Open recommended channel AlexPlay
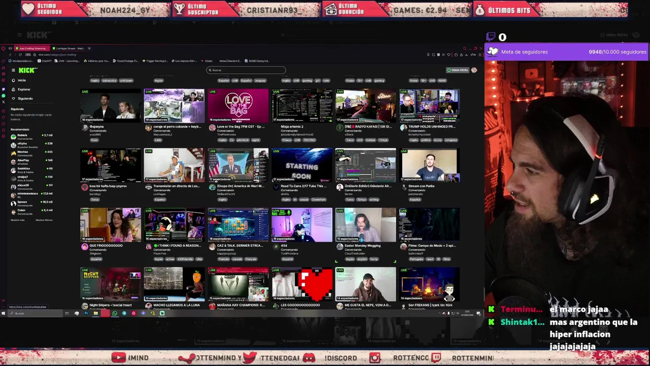Image resolution: width=650 pixels, height=366 pixels. 31,161
